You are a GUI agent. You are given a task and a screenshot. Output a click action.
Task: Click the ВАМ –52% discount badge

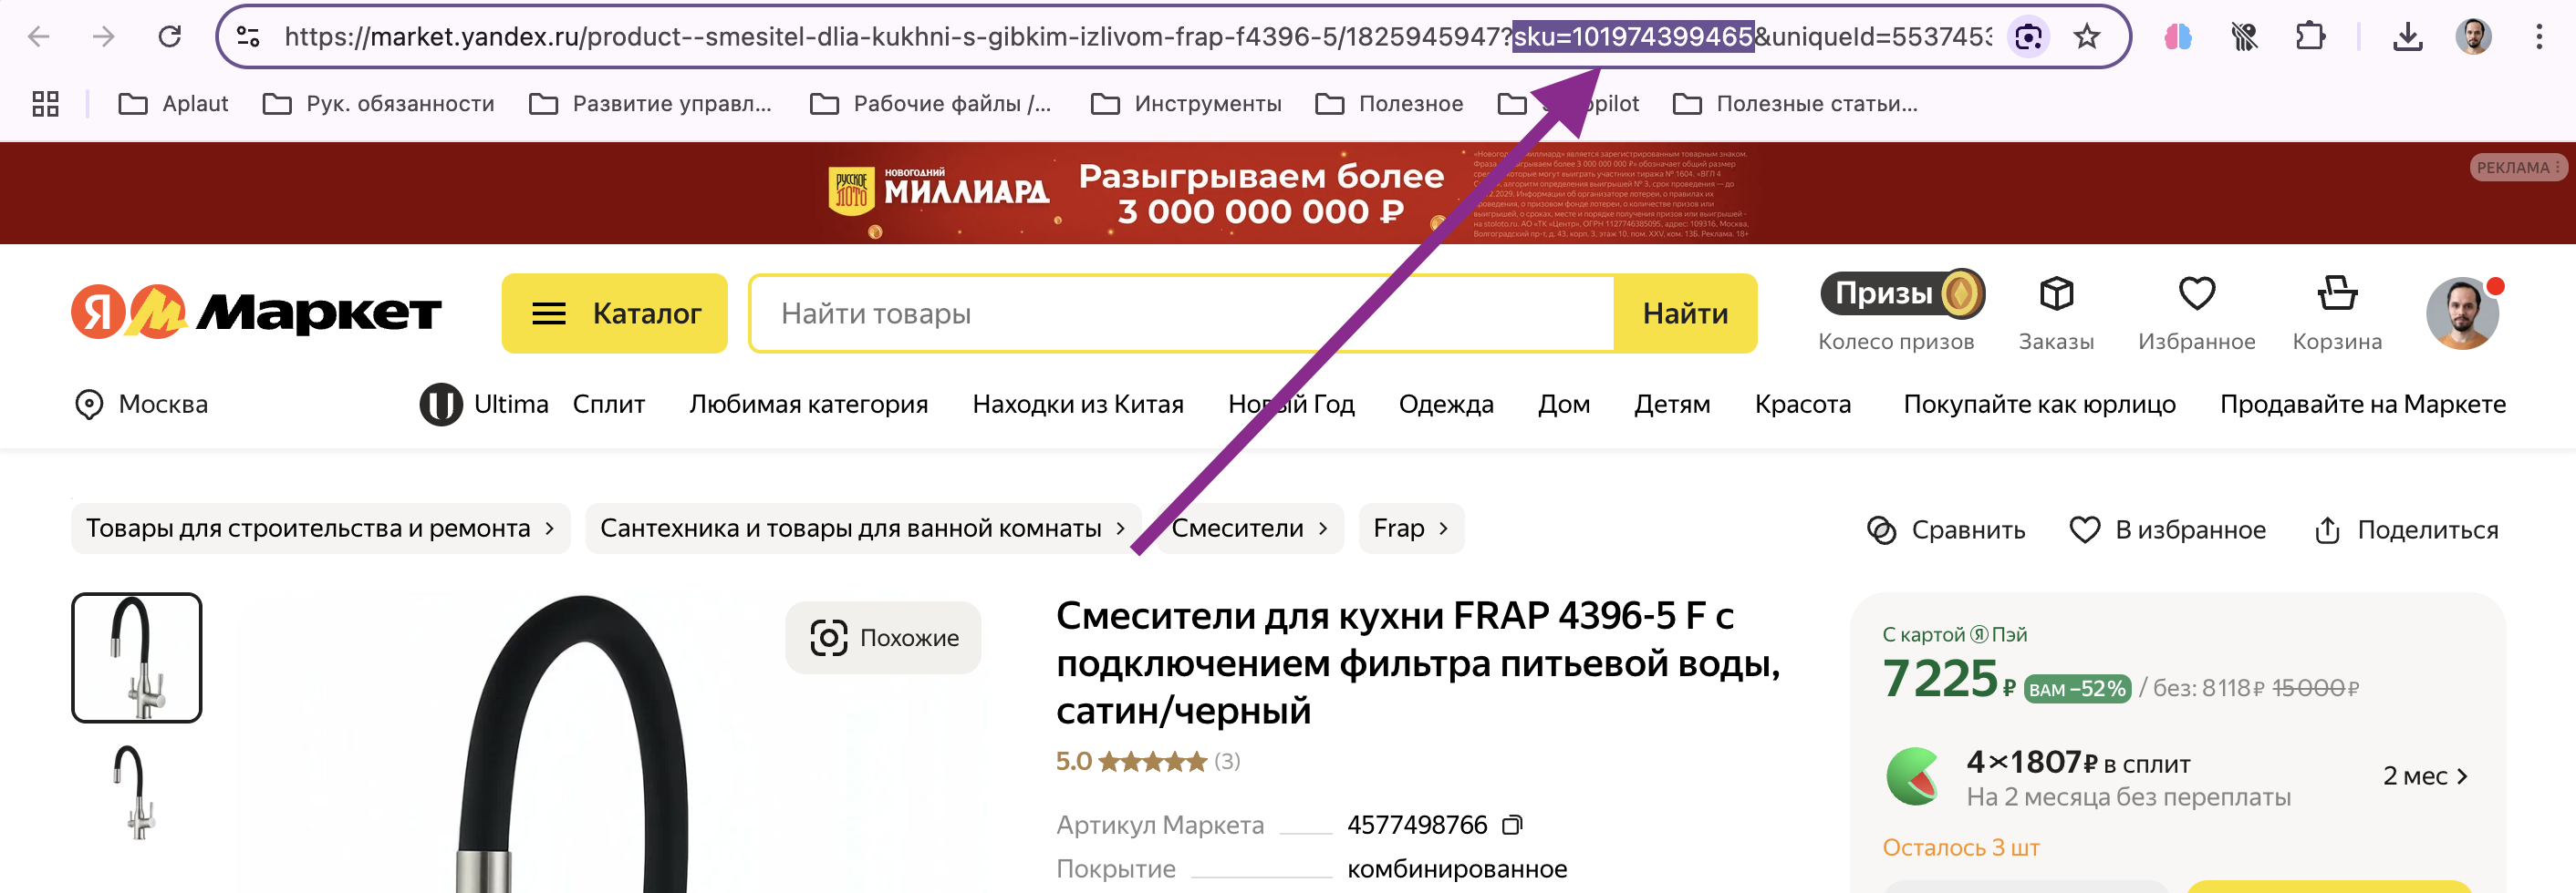coord(2077,688)
